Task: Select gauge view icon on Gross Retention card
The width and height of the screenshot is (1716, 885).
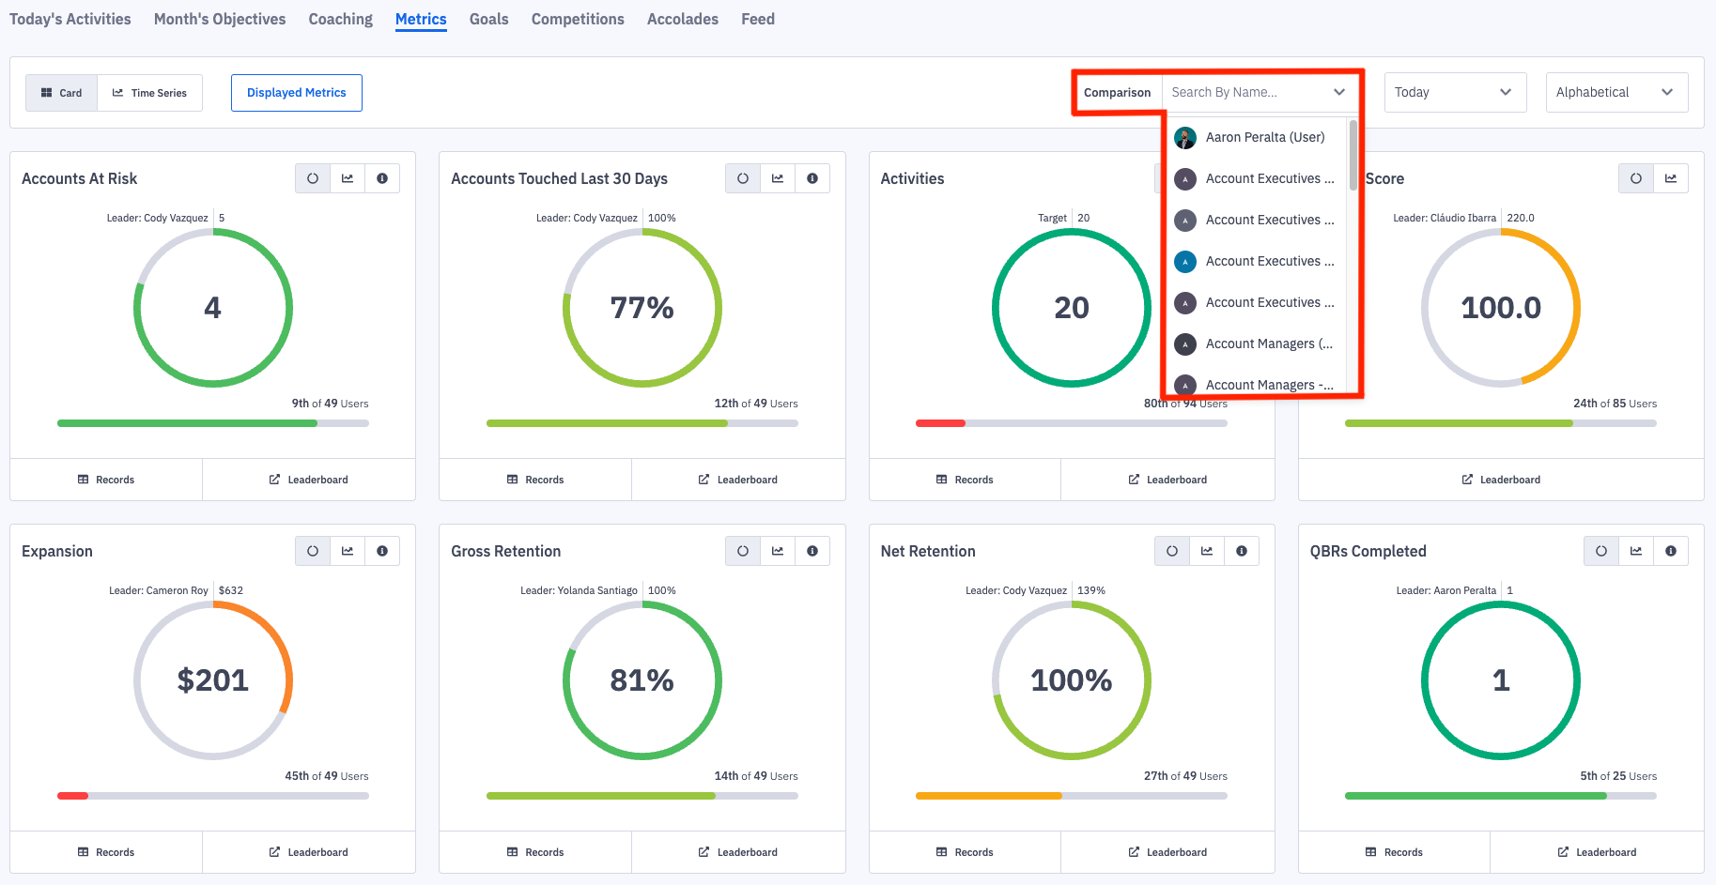Action: pos(742,551)
